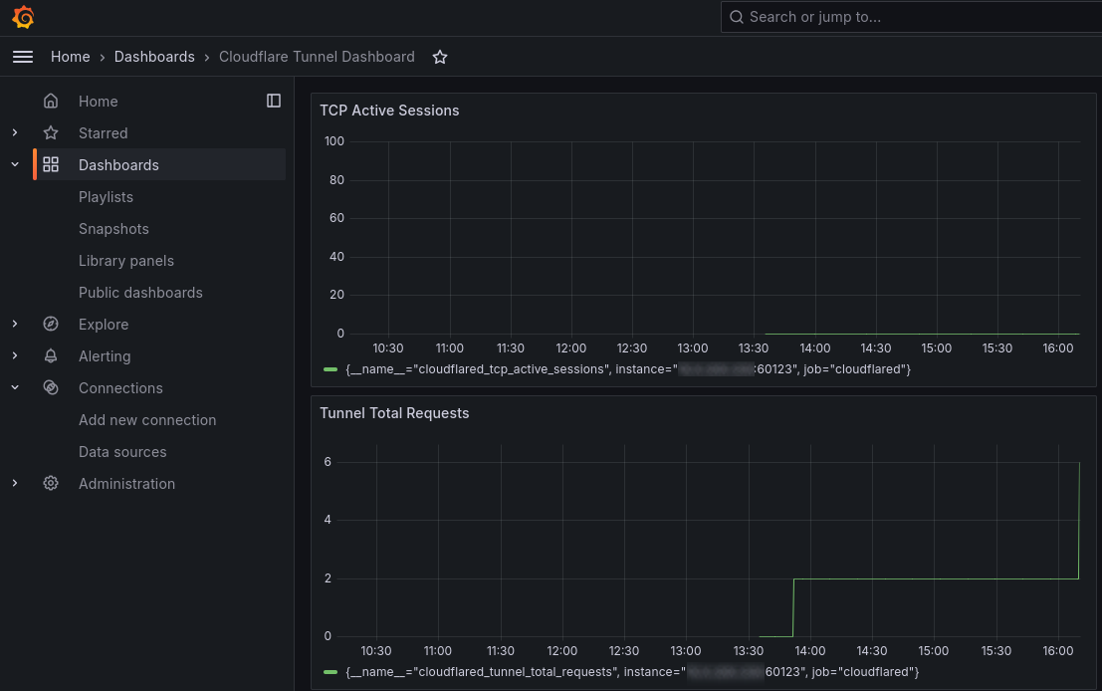The height and width of the screenshot is (691, 1102).
Task: Expand the Starred section chevron
Action: point(15,132)
